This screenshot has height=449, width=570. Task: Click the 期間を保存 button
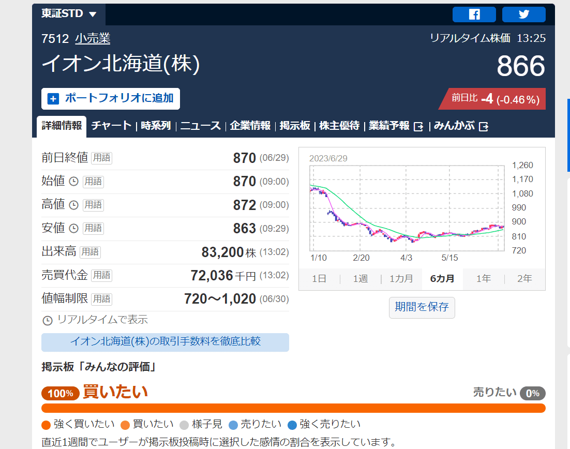pyautogui.click(x=422, y=308)
